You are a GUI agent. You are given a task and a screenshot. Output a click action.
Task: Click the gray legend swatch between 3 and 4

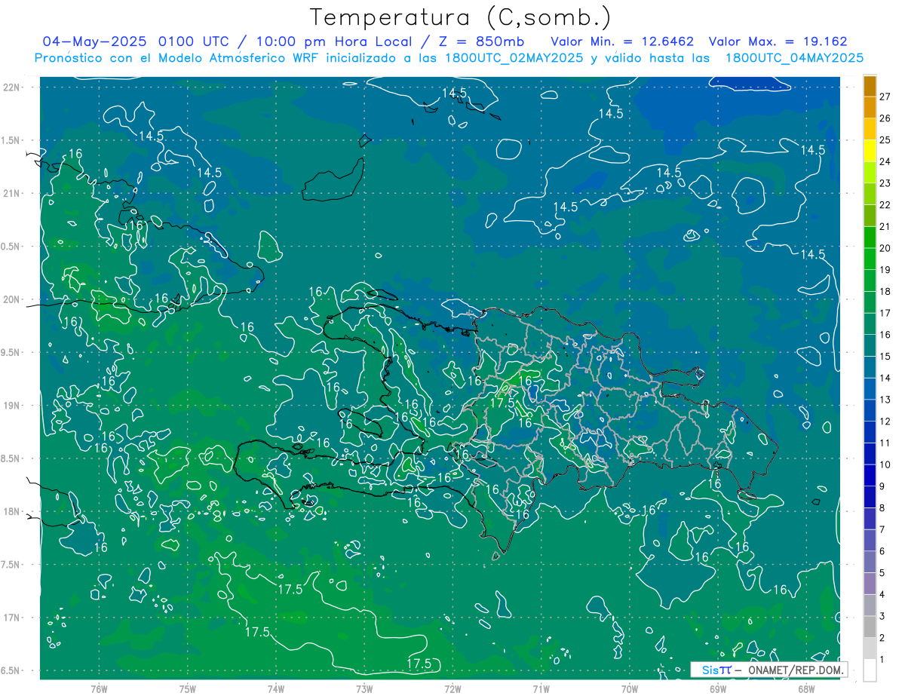[x=870, y=605]
